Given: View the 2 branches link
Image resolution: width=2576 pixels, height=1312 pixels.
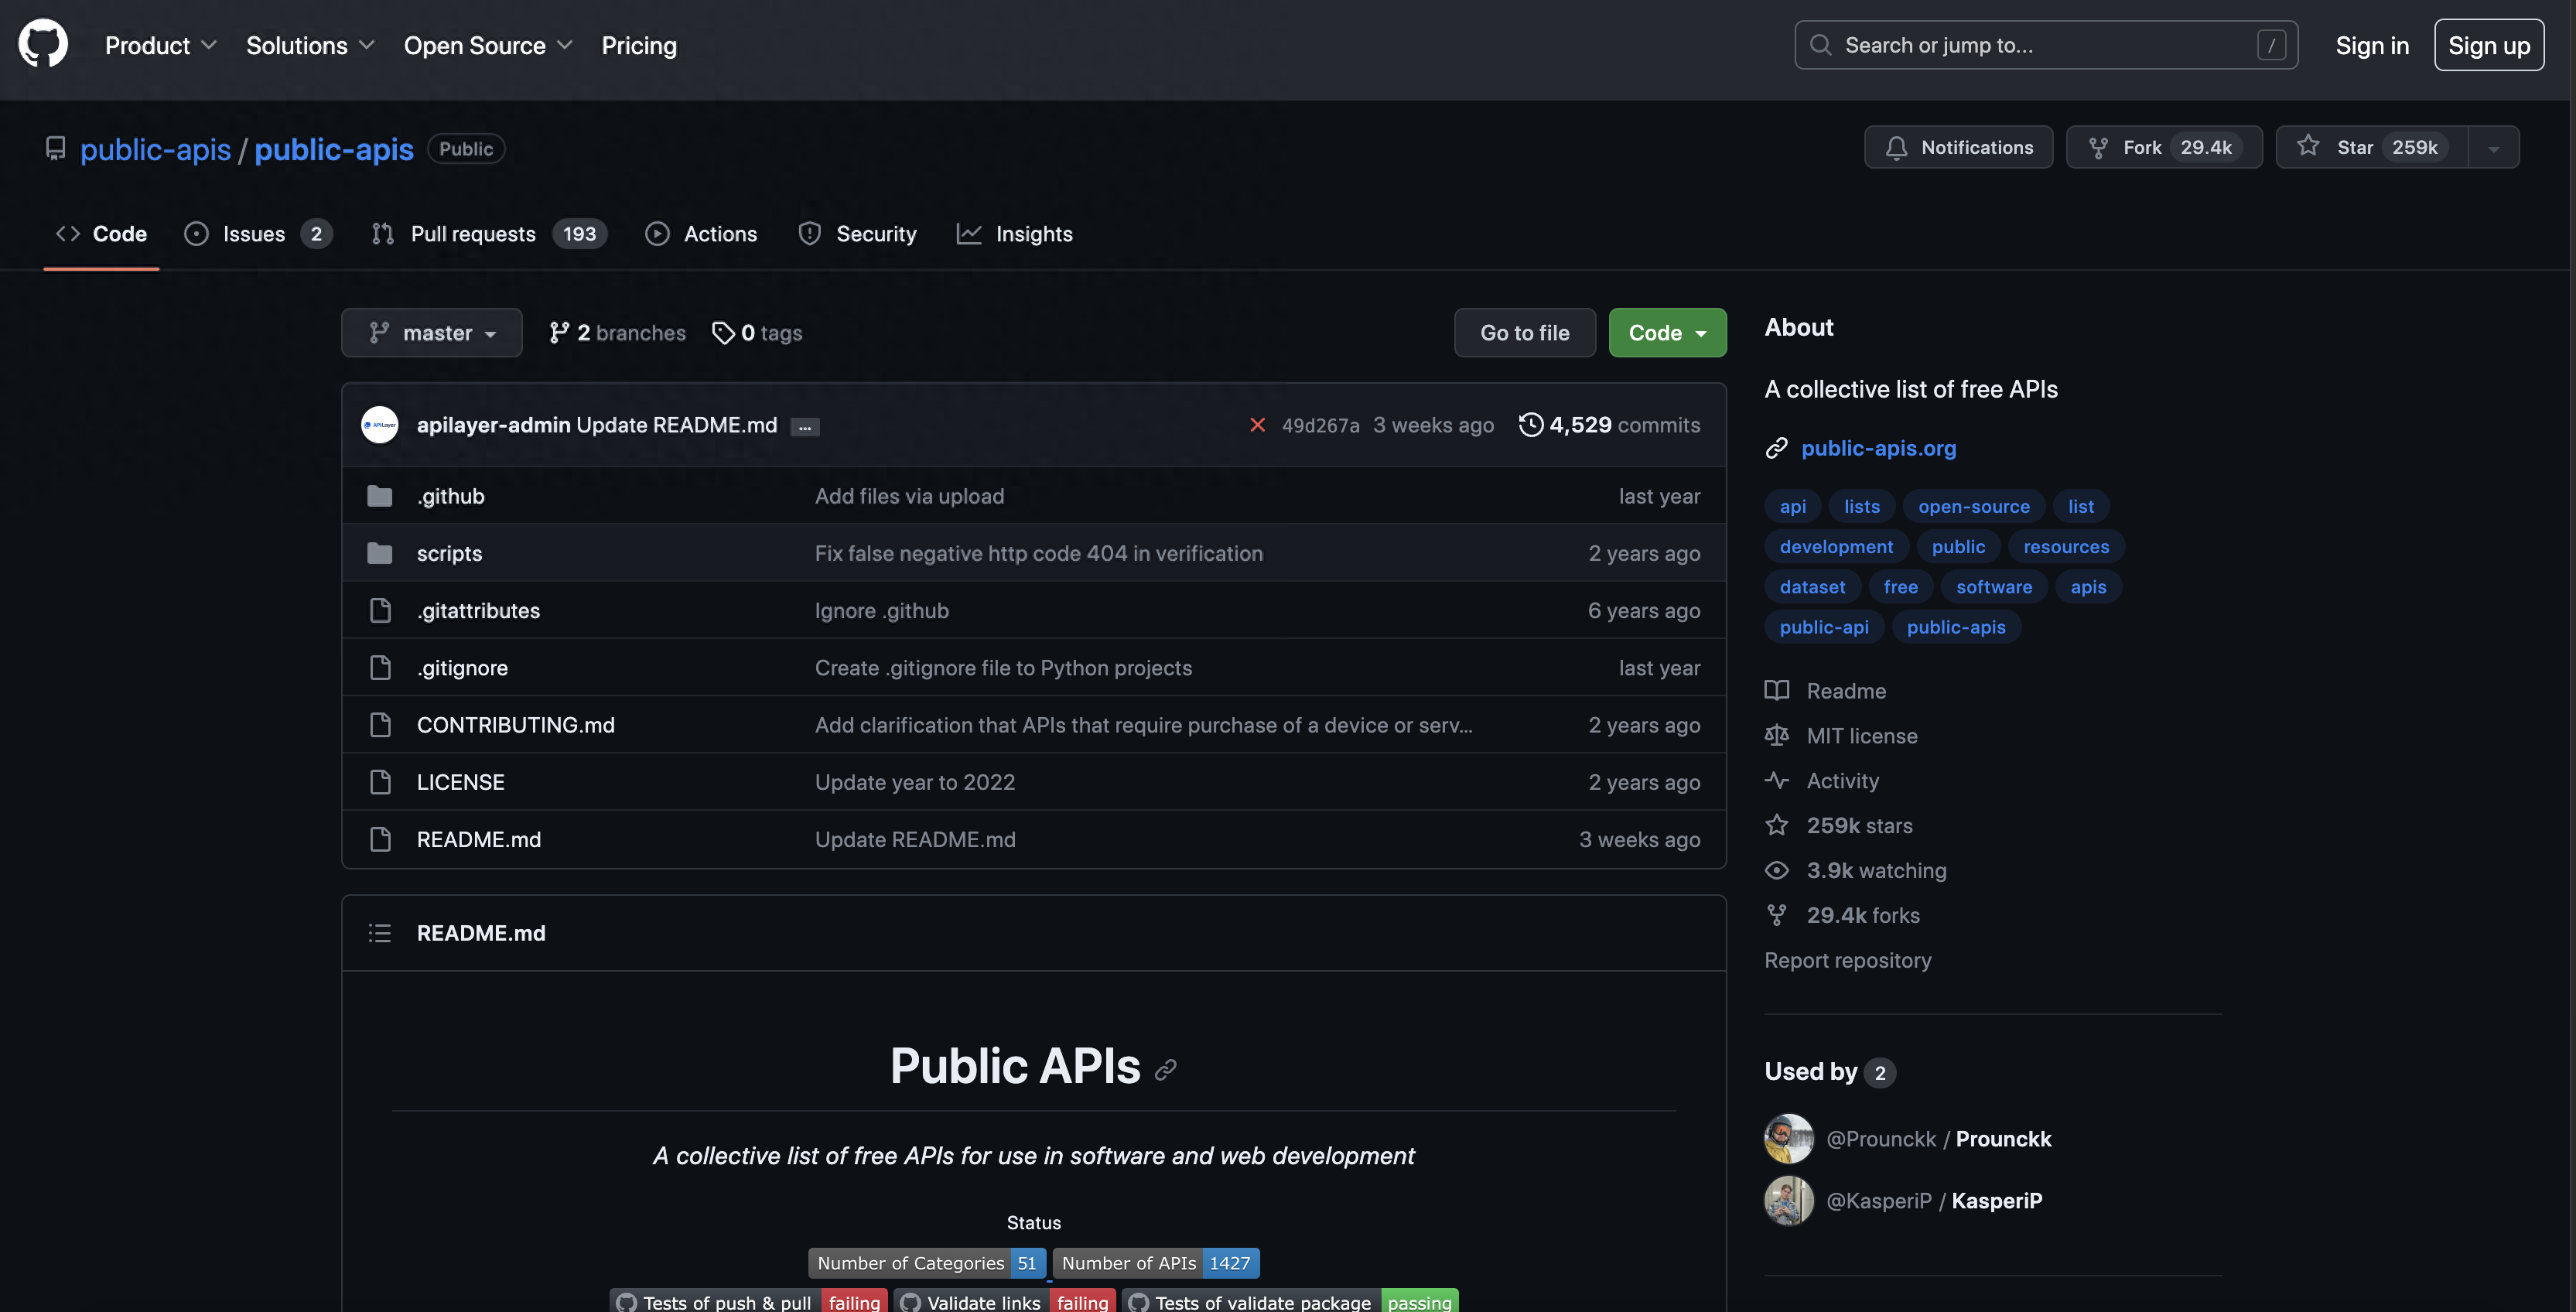Looking at the screenshot, I should pyautogui.click(x=617, y=333).
